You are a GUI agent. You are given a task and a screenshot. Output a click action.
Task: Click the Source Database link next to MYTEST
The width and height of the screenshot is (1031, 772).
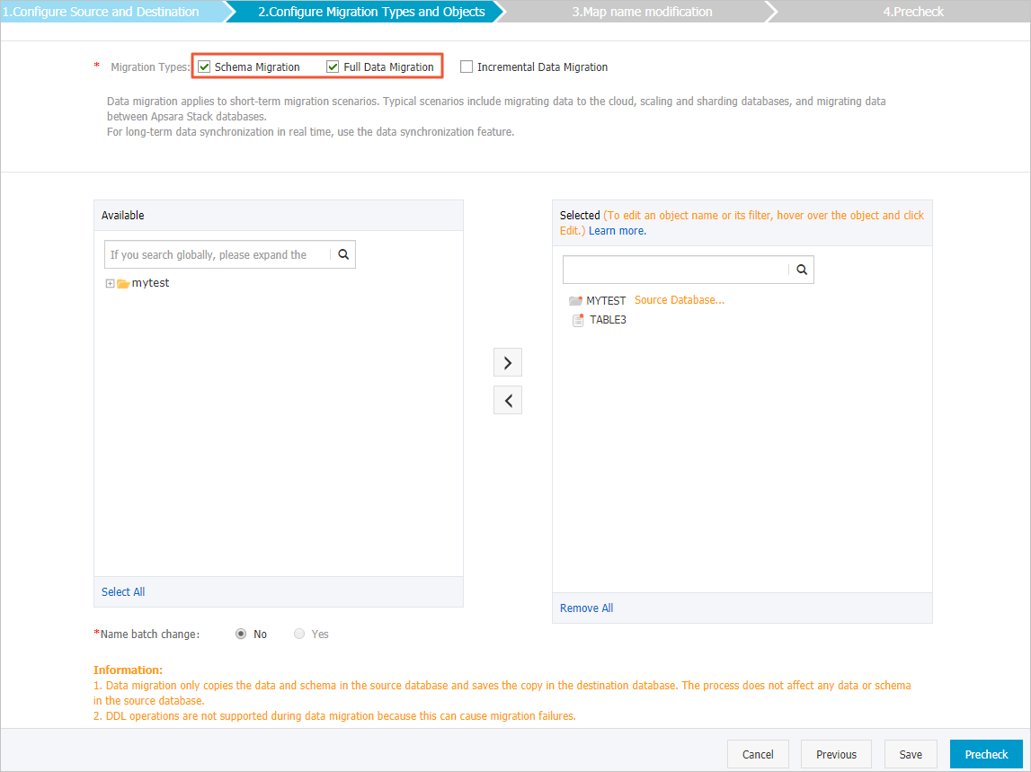(x=679, y=299)
